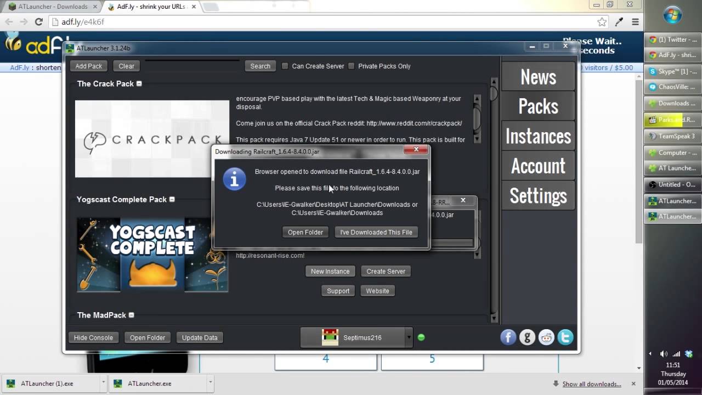Open the Google Plus icon in ATLauncher

coord(527,337)
